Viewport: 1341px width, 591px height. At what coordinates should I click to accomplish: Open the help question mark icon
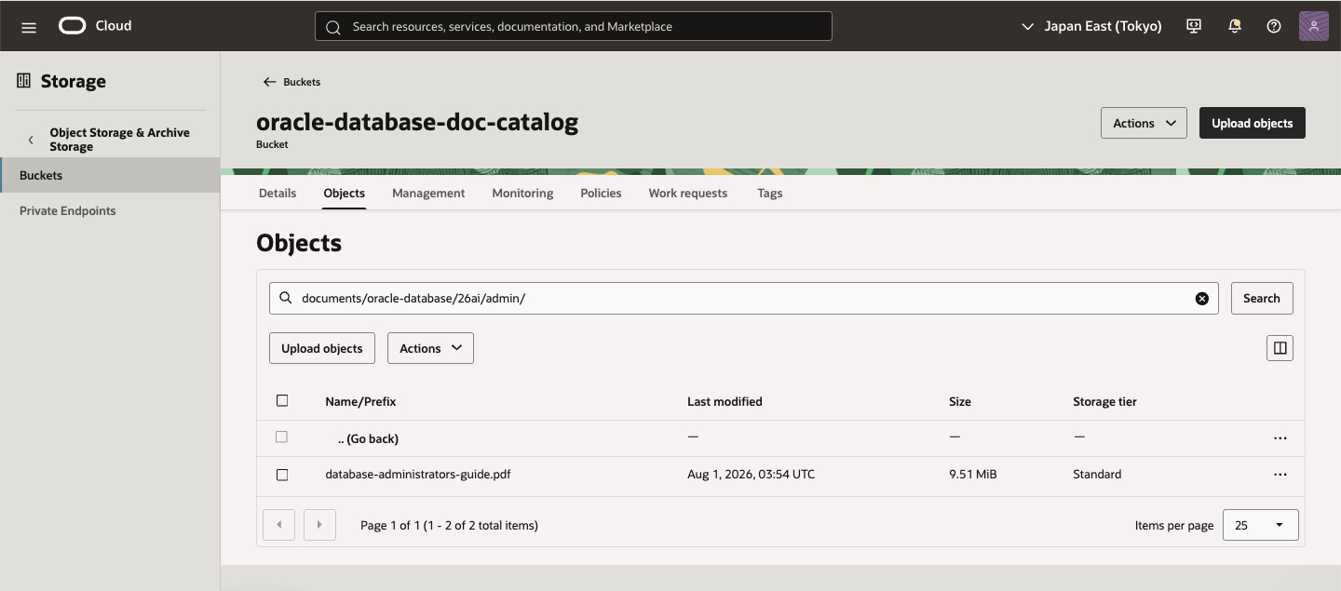tap(1274, 26)
